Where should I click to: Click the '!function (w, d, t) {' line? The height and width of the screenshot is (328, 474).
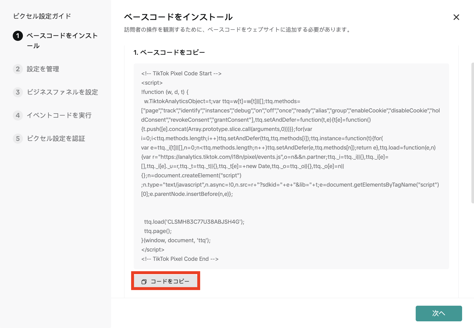(165, 92)
